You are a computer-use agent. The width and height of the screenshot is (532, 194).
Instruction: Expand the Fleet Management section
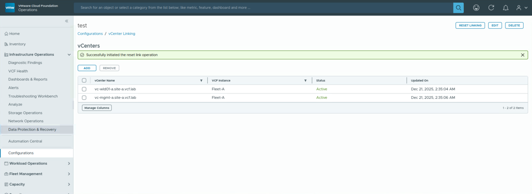pos(69,174)
